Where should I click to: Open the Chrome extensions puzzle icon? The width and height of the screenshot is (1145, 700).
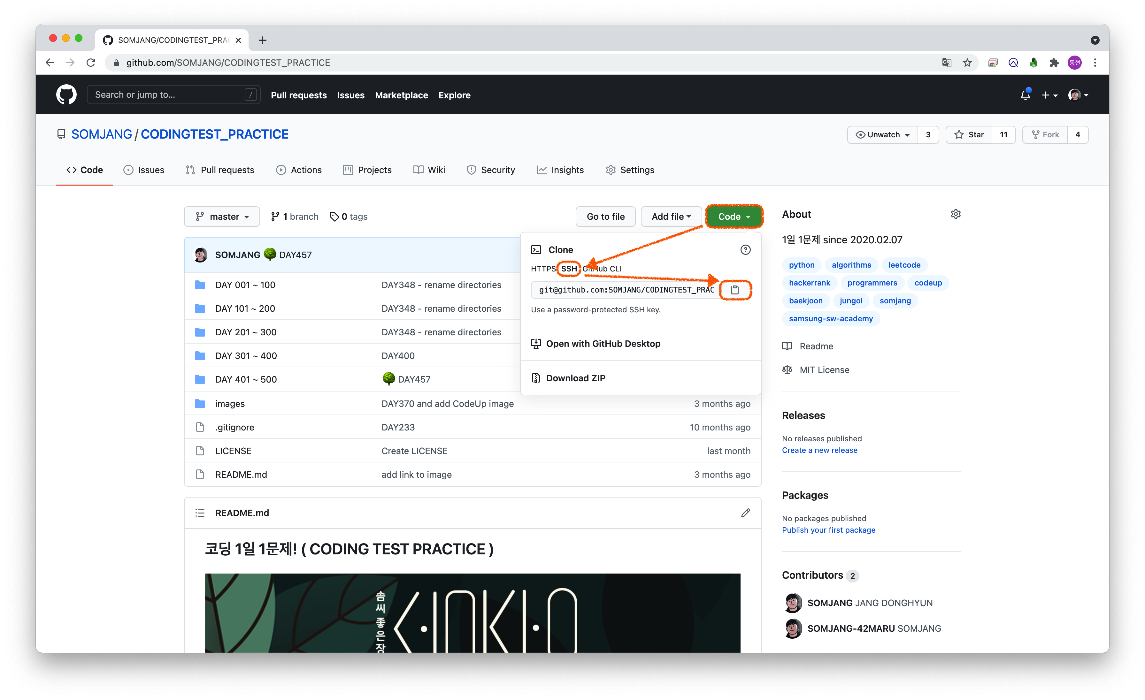coord(1054,63)
